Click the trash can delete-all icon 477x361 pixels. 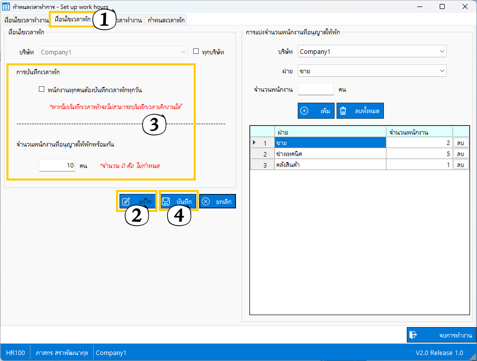343,111
